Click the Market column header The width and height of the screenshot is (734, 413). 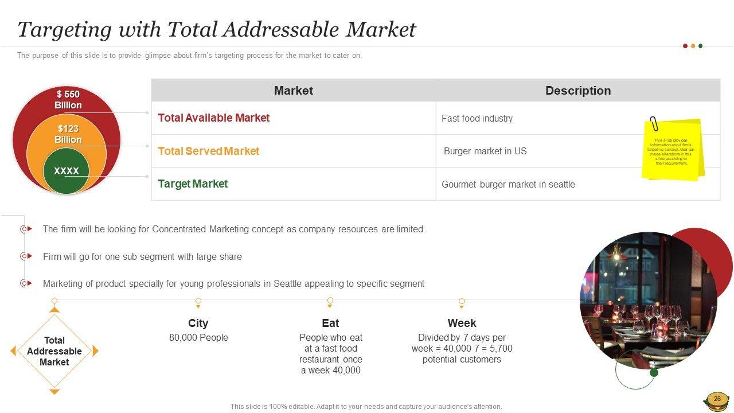293,91
